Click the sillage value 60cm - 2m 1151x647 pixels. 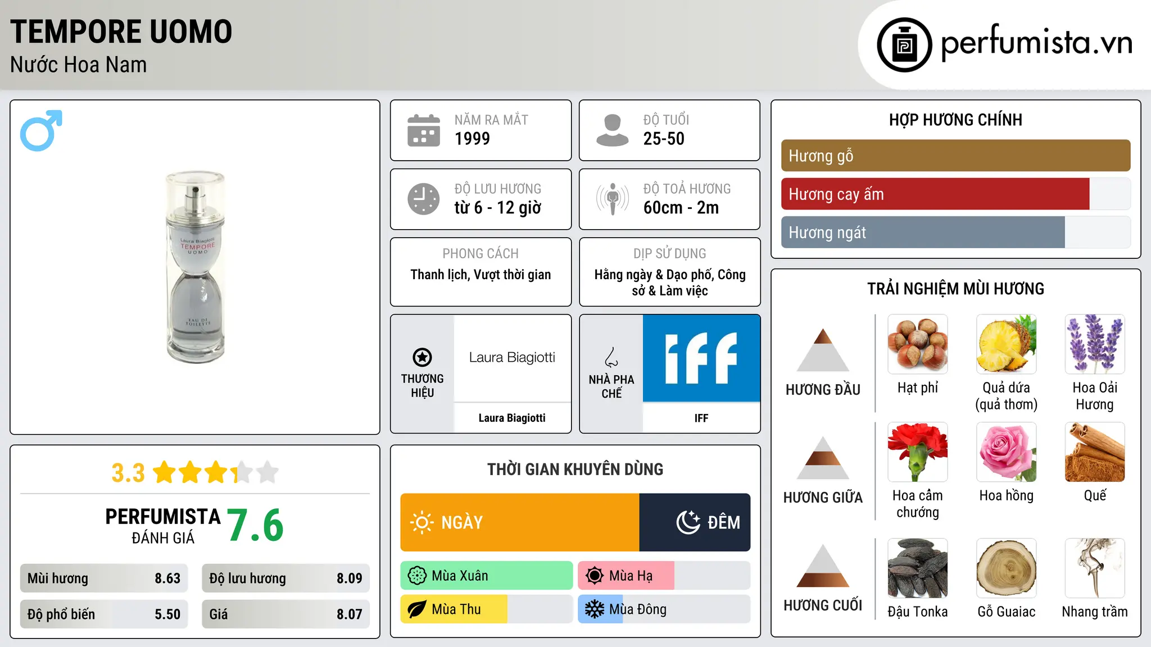point(681,208)
